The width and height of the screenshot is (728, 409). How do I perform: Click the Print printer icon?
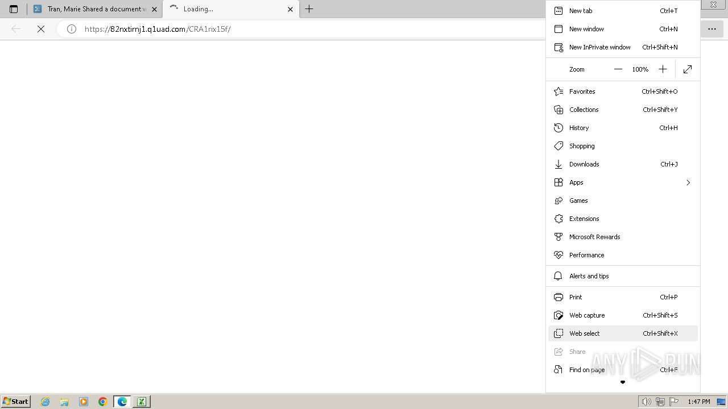tap(559, 297)
